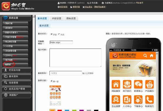
Task: Select the 第一套 scheme radio button
Action: 51,81
